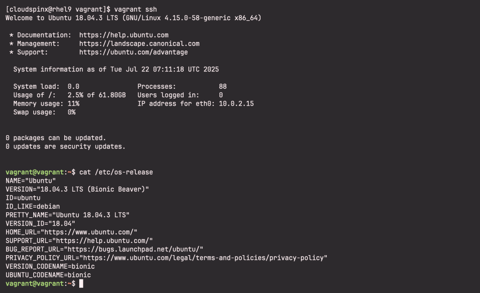Click the Memory usage 11% value

click(74, 104)
